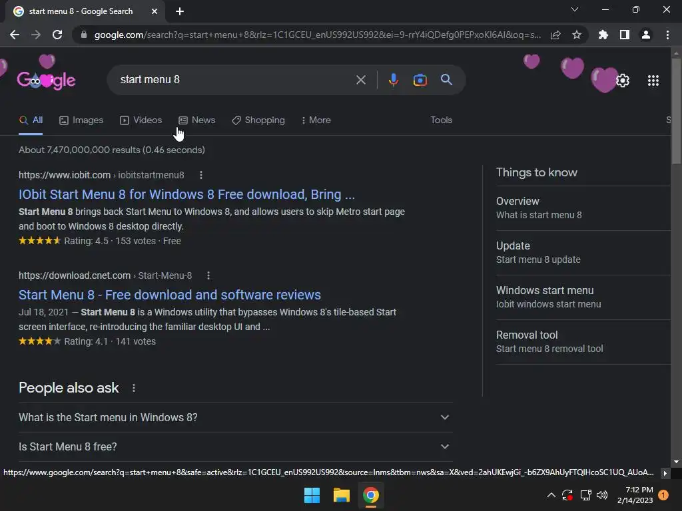682x511 pixels.
Task: Reload the current page
Action: (57, 35)
